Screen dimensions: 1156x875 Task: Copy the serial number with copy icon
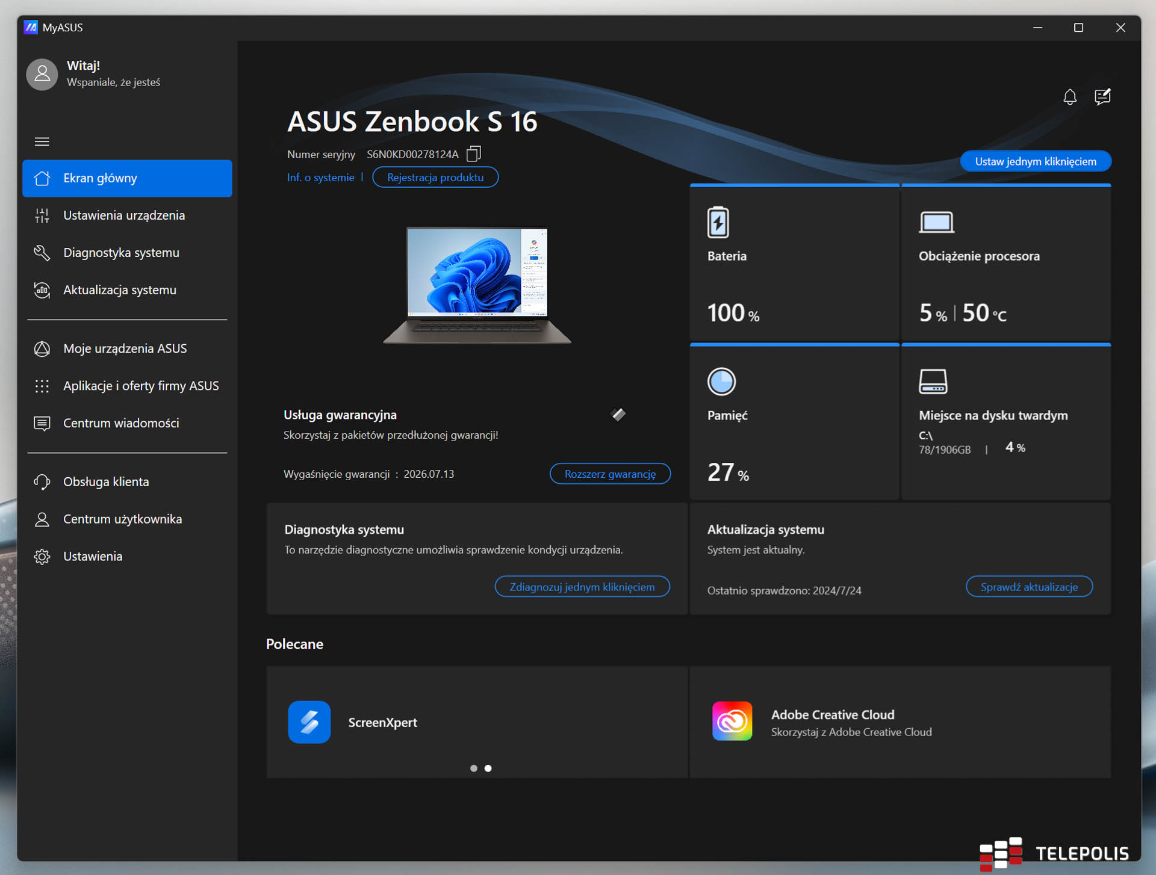(x=474, y=154)
